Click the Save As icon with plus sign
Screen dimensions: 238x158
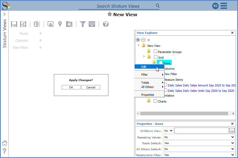coord(23,24)
